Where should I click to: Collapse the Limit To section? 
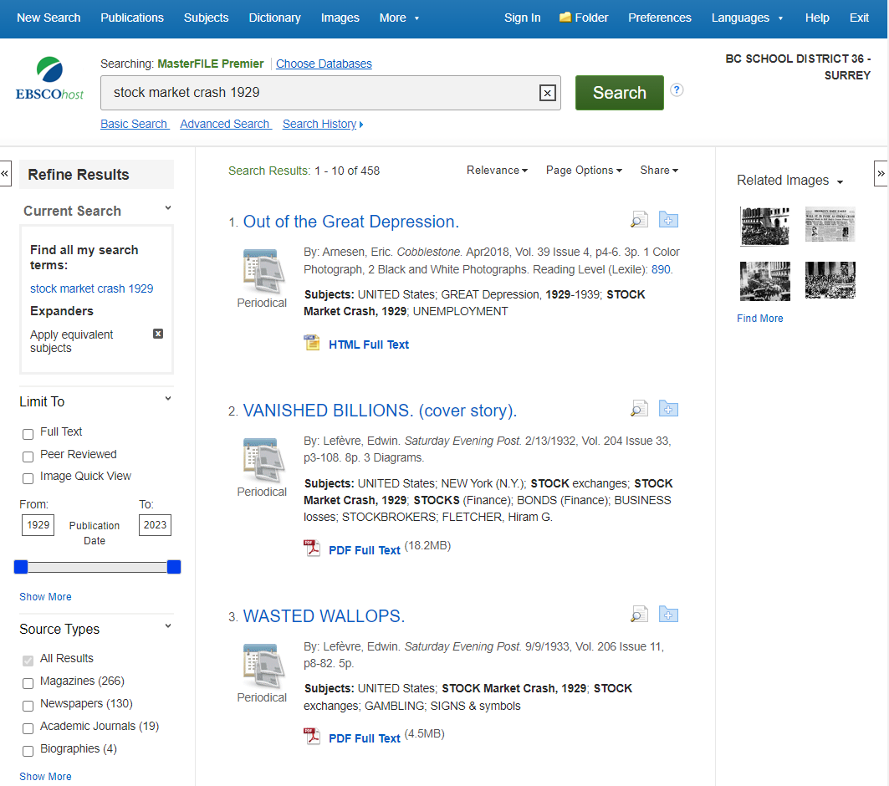[168, 398]
